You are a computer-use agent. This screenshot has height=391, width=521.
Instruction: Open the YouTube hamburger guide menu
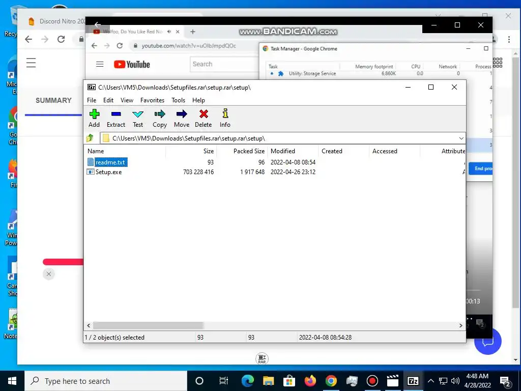point(100,64)
